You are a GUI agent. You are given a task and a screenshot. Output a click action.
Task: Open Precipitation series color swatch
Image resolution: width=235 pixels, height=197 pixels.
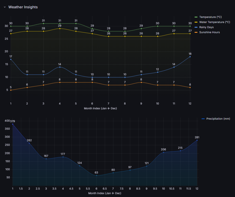203,119
